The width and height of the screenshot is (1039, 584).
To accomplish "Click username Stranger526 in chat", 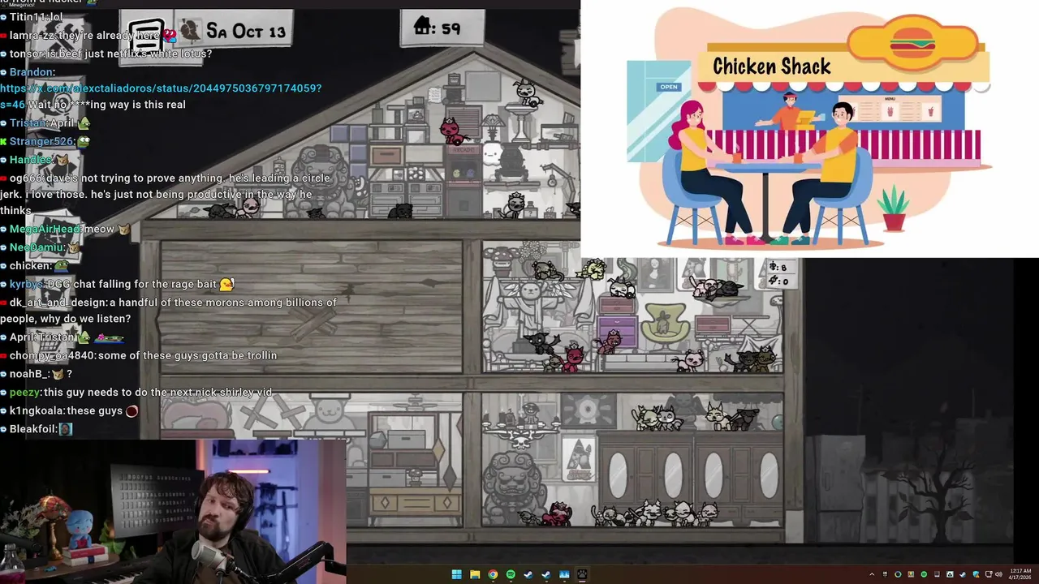I will click(x=41, y=141).
